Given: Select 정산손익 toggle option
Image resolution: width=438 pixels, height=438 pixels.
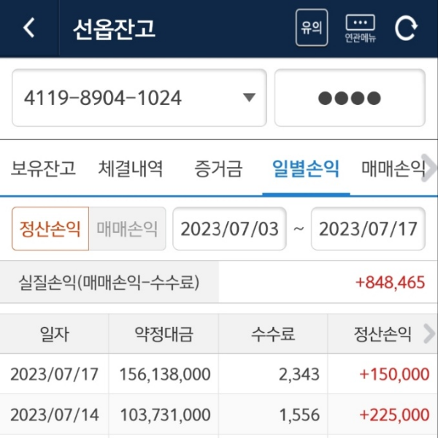Looking at the screenshot, I should pyautogui.click(x=50, y=228).
